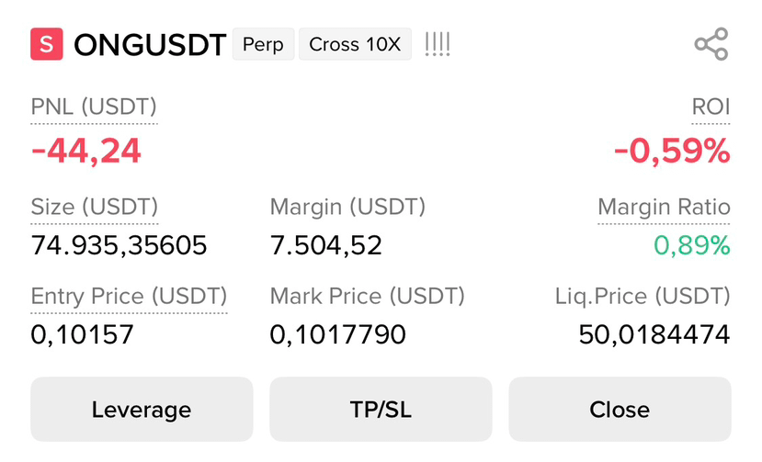762x462 pixels.
Task: Click the 0,89% margin ratio value
Action: [x=691, y=245]
